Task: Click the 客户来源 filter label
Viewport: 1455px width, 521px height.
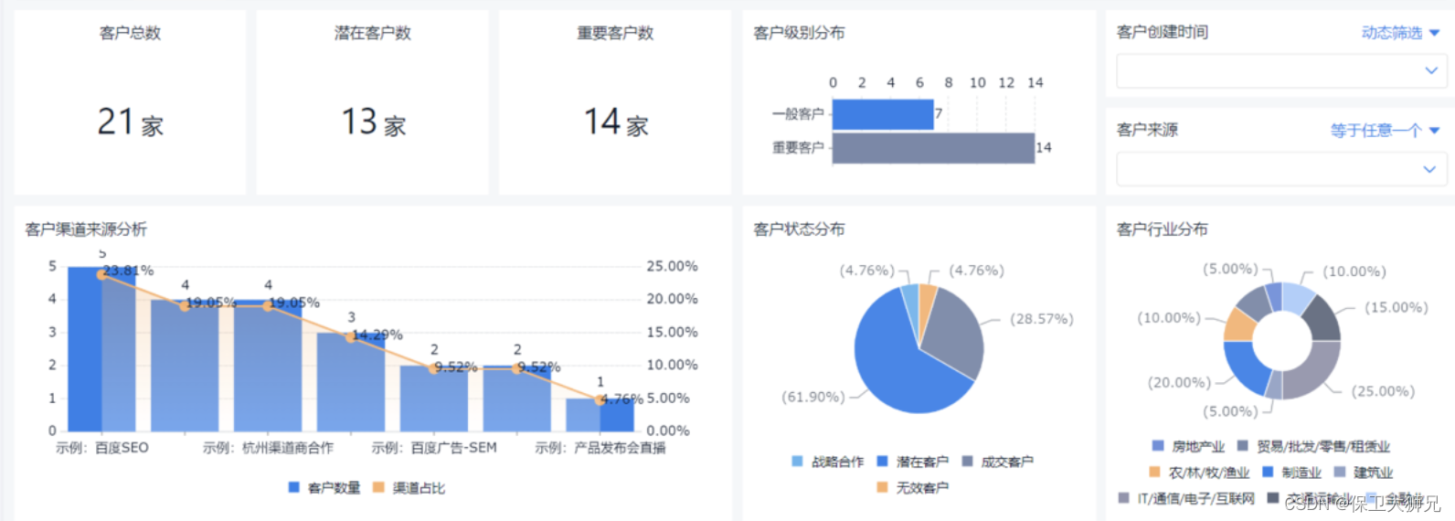Action: click(x=1147, y=130)
